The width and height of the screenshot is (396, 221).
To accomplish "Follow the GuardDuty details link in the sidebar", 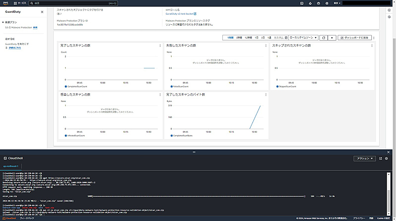I will pos(15,48).
